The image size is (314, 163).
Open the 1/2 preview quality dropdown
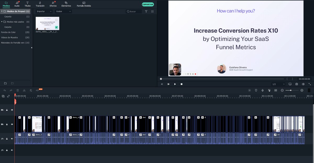click(278, 84)
